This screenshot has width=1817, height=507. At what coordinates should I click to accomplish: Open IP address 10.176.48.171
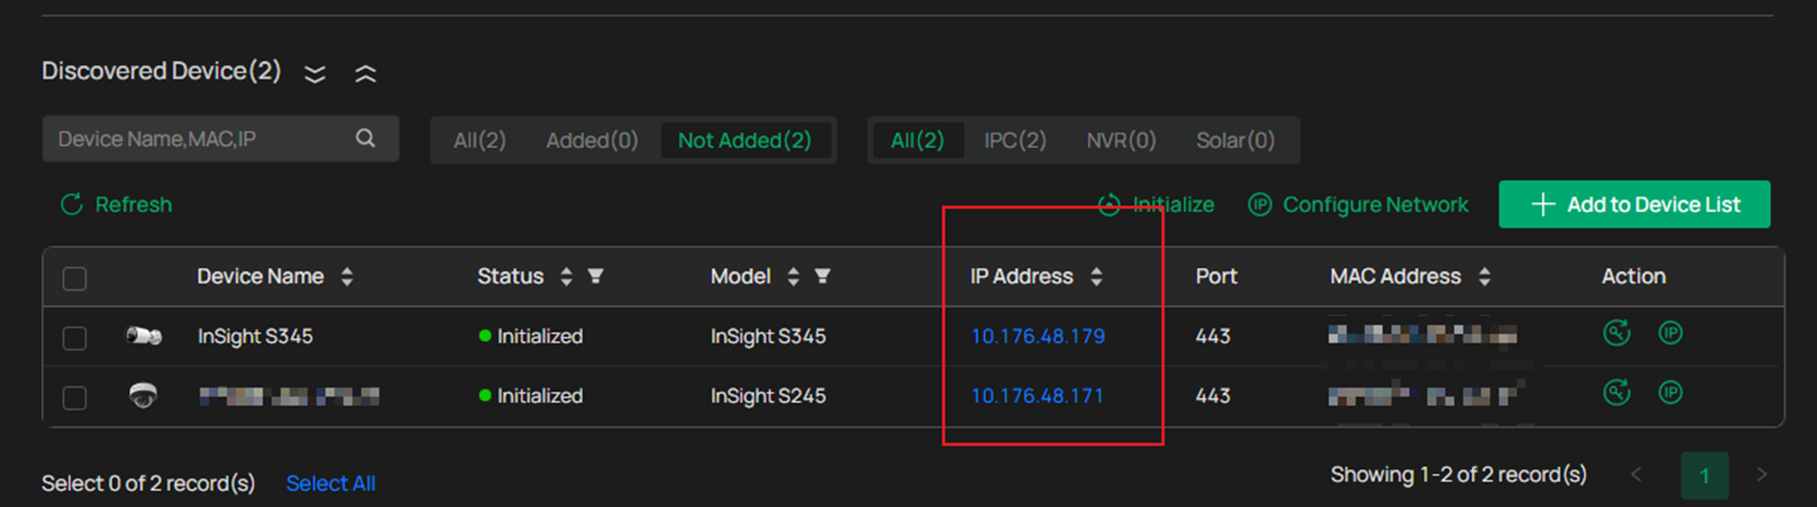1037,395
